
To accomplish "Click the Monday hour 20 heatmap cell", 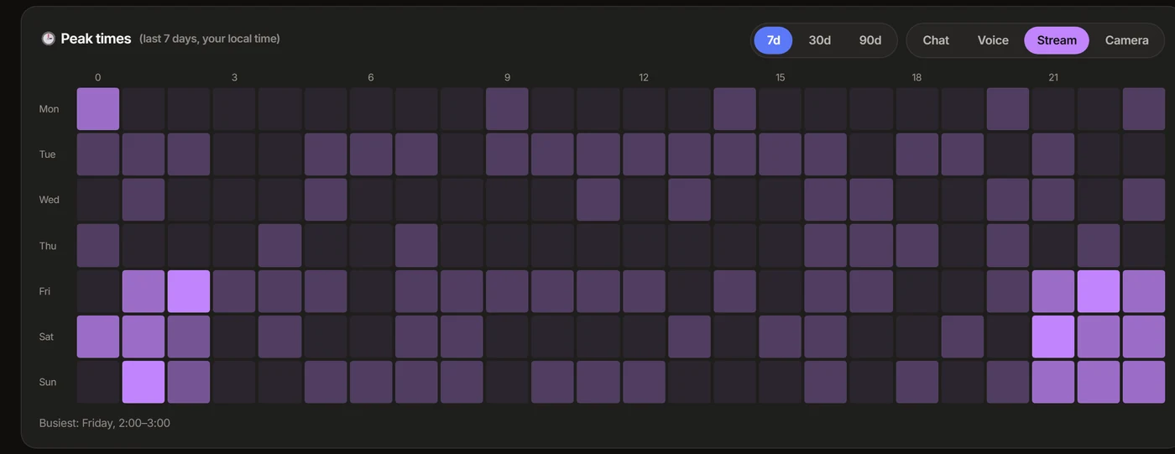I will click(x=1008, y=109).
